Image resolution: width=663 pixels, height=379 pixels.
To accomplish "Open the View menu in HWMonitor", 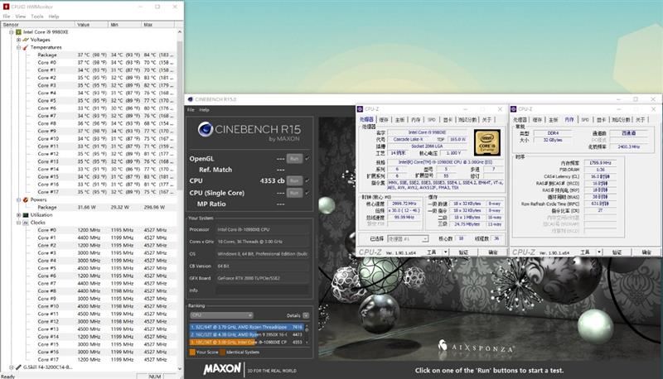I will [x=21, y=17].
